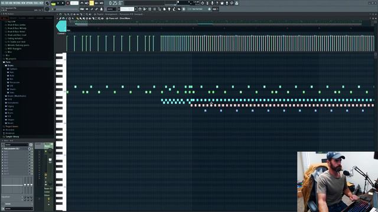
Task: Click the save project icon in top toolbar
Action: (x=222, y=3)
